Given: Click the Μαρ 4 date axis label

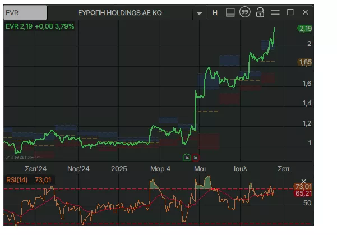Looking at the screenshot, I should pyautogui.click(x=160, y=169).
